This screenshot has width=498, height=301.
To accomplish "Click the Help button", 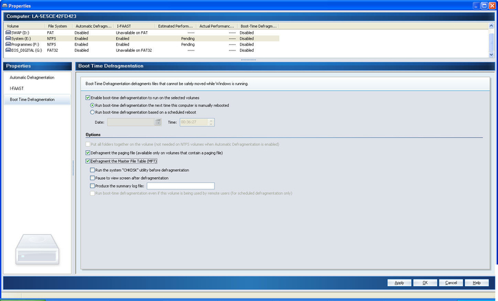I will pyautogui.click(x=477, y=283).
